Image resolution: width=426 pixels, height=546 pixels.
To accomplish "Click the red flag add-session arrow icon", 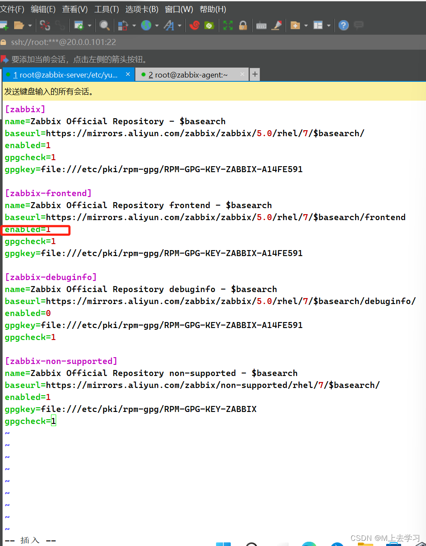I will click(4, 59).
